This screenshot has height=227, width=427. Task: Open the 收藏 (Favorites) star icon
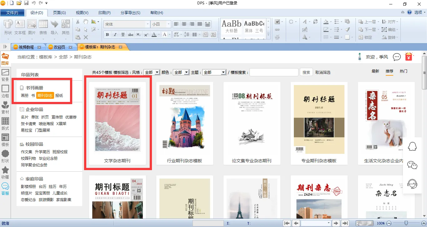[5, 173]
